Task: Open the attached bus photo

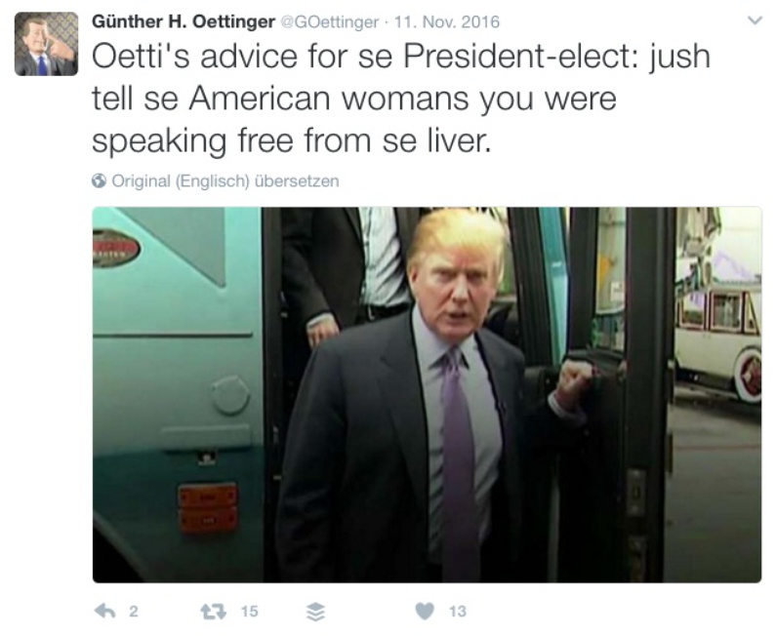Action: click(x=427, y=395)
